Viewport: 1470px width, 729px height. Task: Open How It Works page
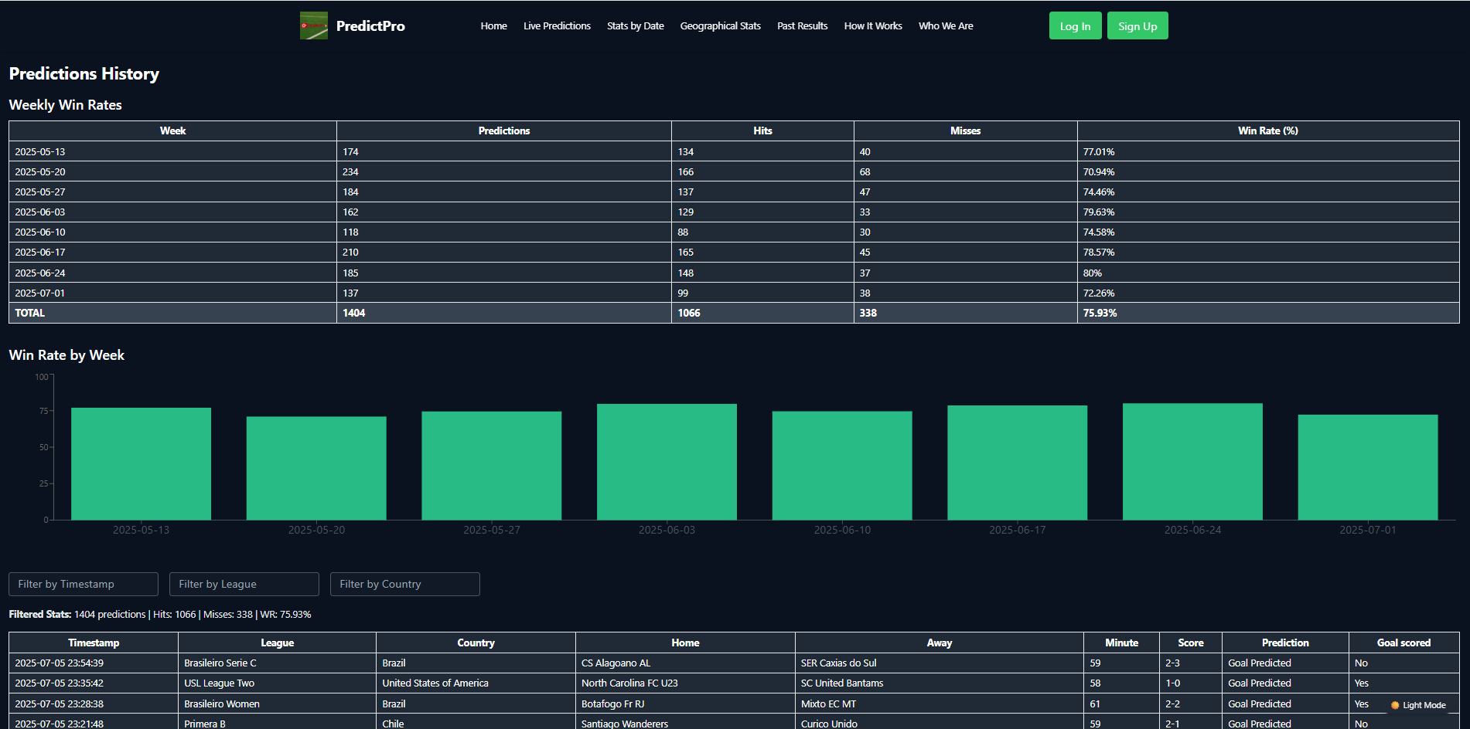coord(873,25)
